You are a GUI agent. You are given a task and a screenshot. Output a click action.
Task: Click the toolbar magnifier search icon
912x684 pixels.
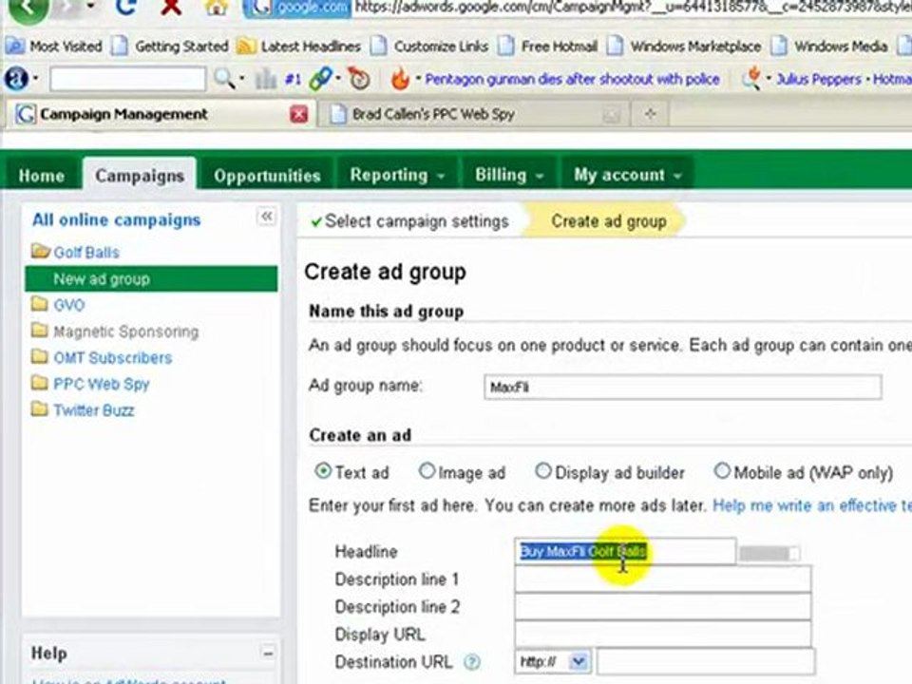224,78
